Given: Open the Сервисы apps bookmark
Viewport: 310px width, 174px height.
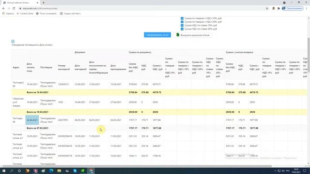Looking at the screenshot, I should 8,14.
